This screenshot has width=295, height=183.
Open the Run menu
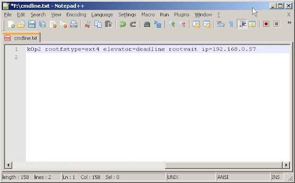click(x=165, y=15)
